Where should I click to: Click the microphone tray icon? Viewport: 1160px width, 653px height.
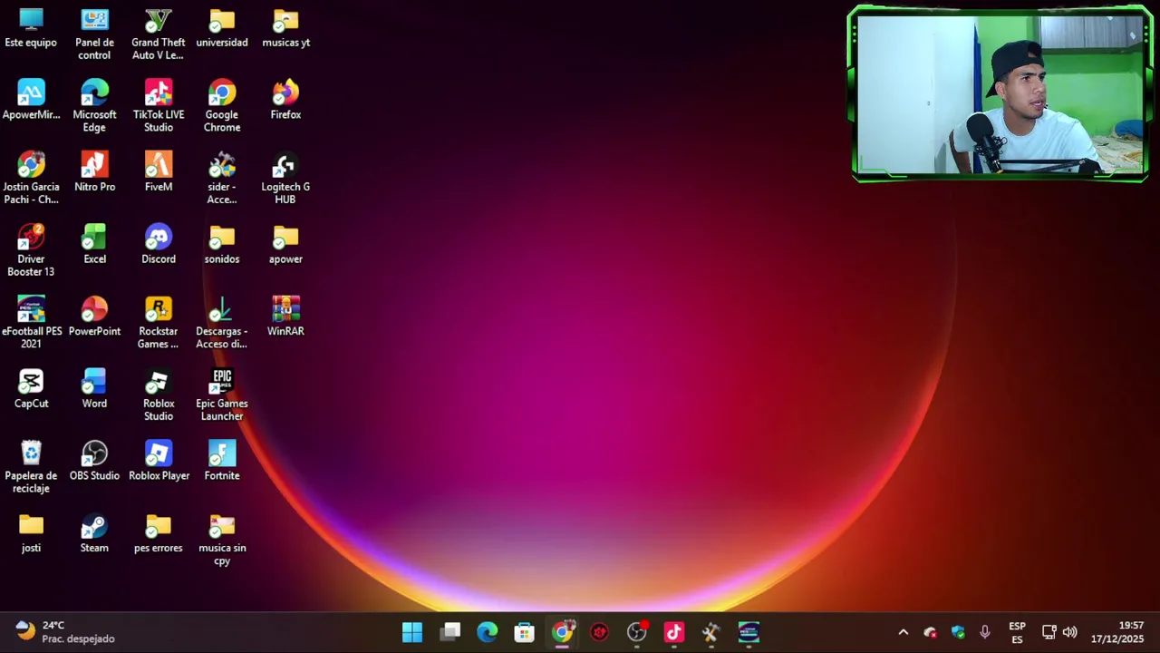point(984,632)
